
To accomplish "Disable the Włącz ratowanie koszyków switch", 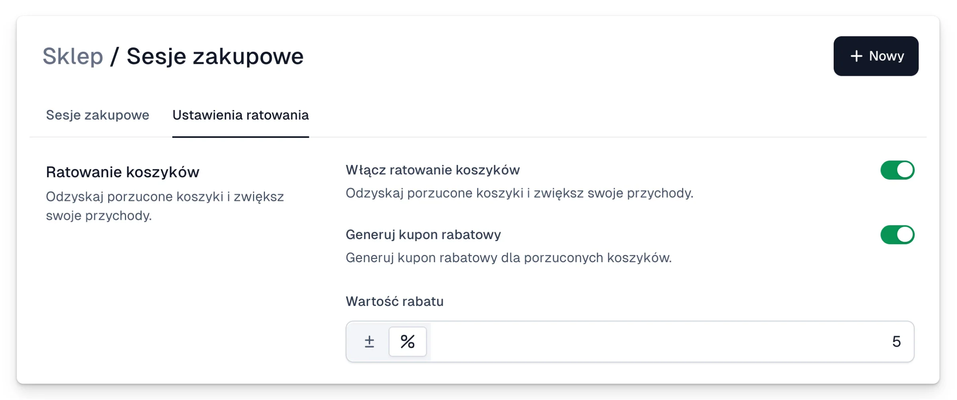I will [x=897, y=170].
